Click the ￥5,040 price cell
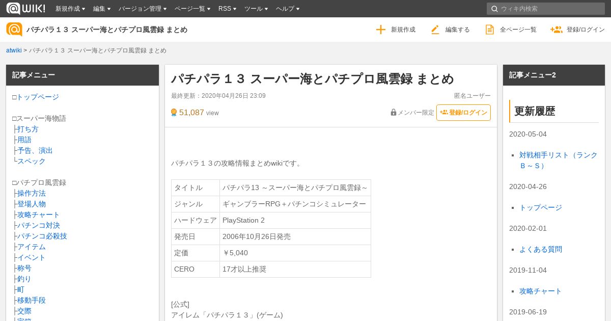This screenshot has width=611, height=321. (295, 253)
